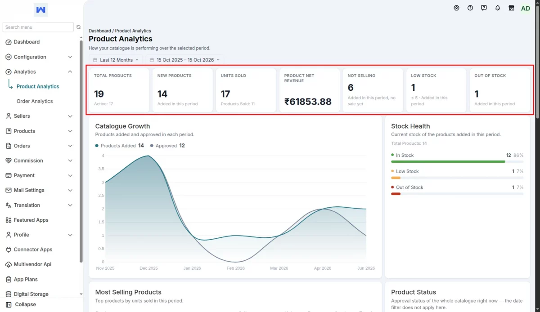This screenshot has width=540, height=312.
Task: Expand the Products menu in sidebar
Action: (x=39, y=131)
